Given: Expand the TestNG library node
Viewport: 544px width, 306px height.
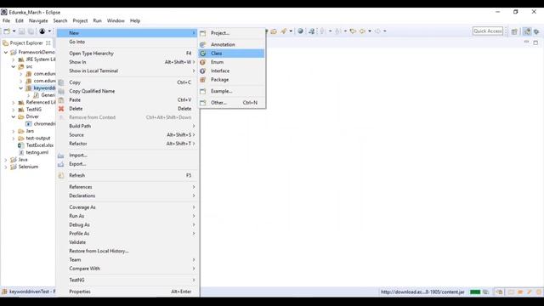Looking at the screenshot, I should coord(14,110).
